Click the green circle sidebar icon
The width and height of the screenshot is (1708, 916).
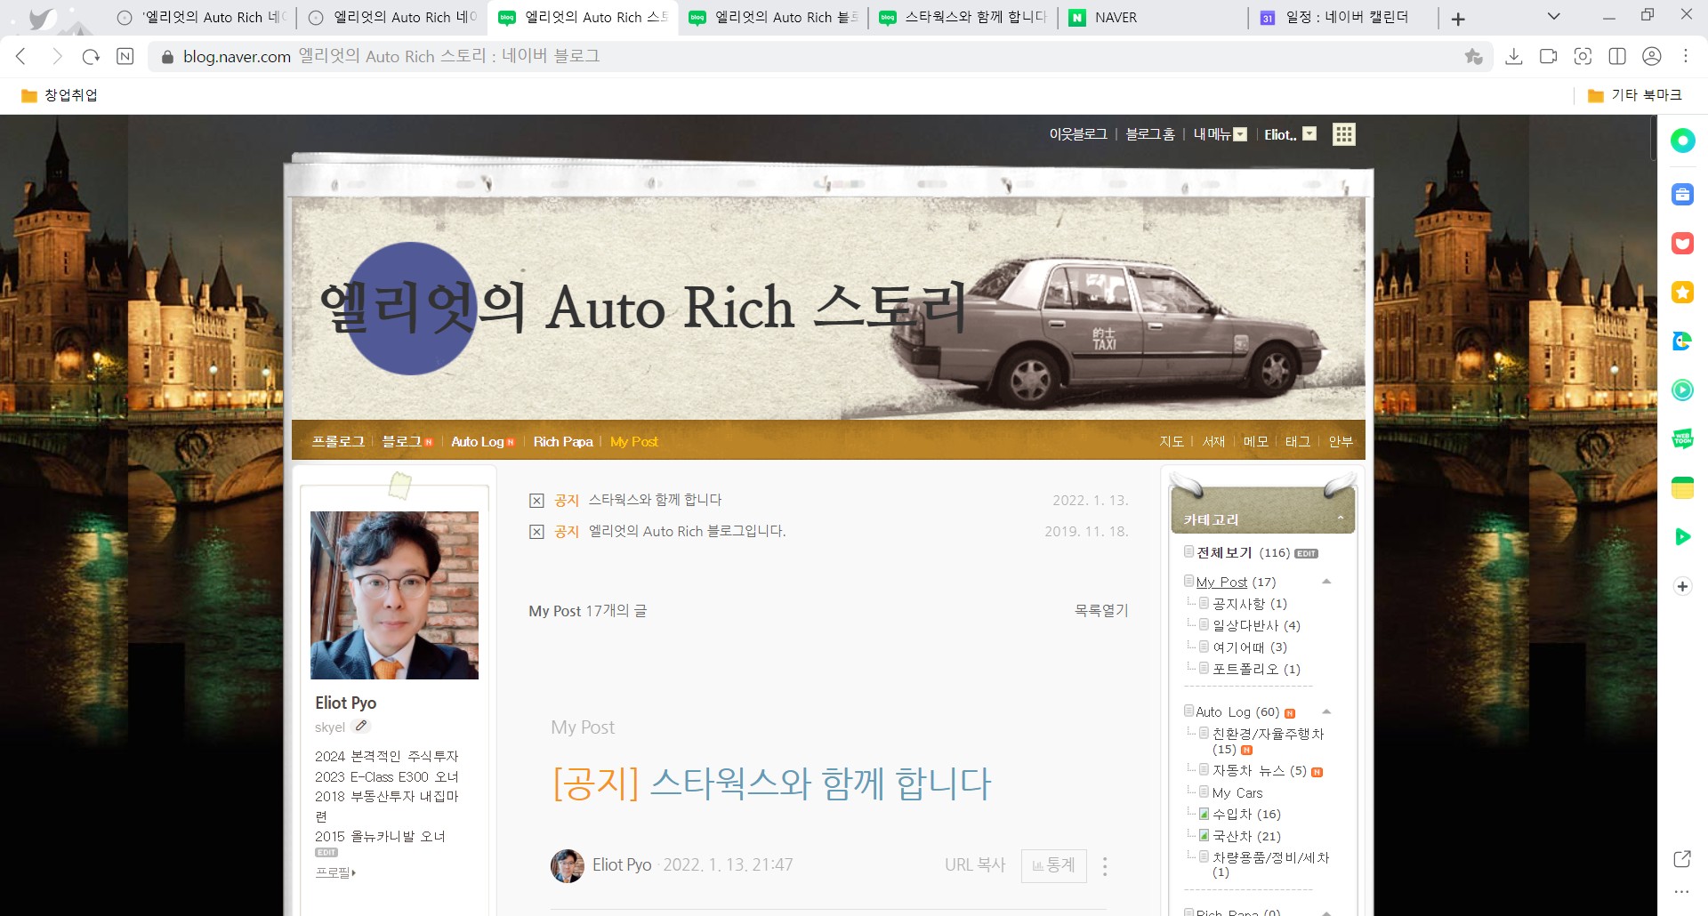[1682, 140]
